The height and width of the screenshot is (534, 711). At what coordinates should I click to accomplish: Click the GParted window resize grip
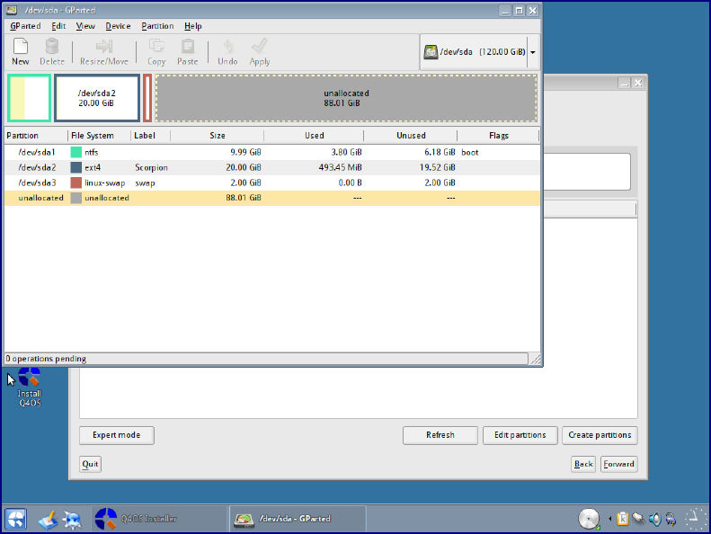pyautogui.click(x=536, y=359)
